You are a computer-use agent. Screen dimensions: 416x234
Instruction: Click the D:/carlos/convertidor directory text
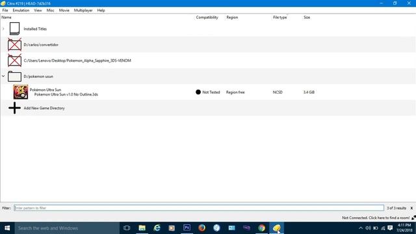pos(41,45)
